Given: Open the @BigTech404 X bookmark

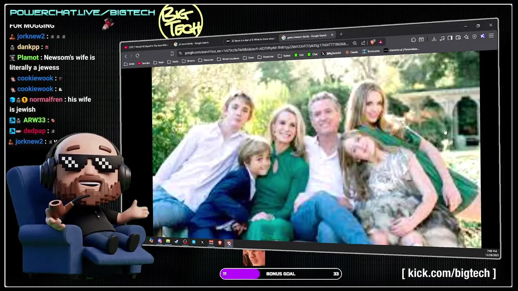Looking at the screenshot, I should [x=331, y=53].
